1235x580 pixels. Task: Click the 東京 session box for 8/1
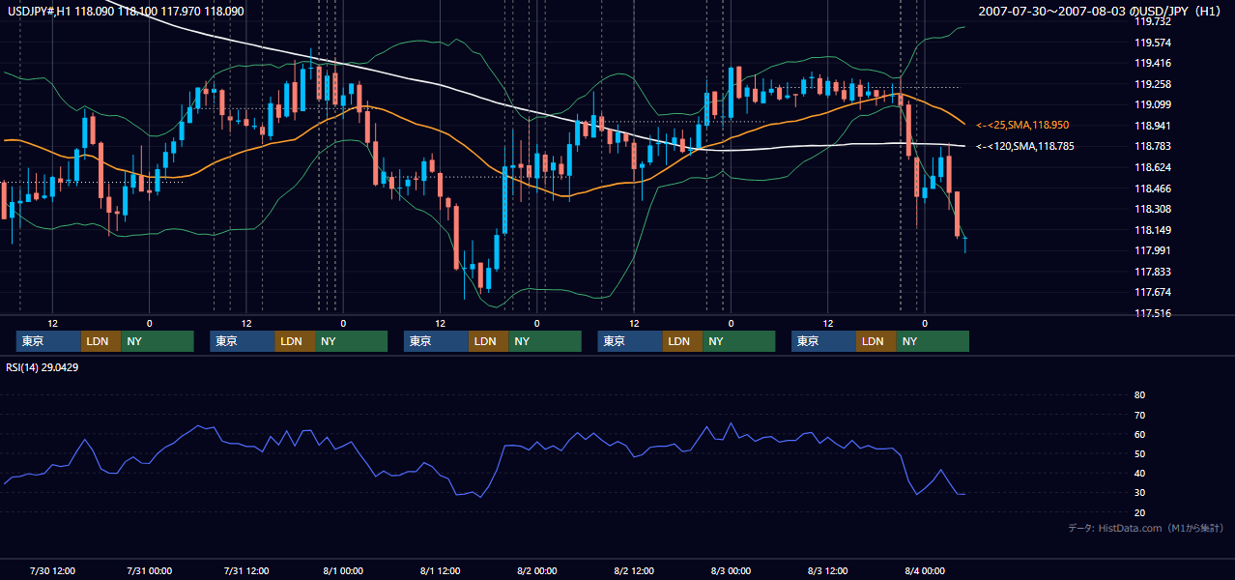click(436, 341)
